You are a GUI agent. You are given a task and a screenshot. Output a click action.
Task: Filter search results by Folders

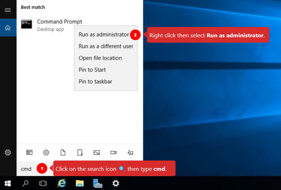click(80, 152)
